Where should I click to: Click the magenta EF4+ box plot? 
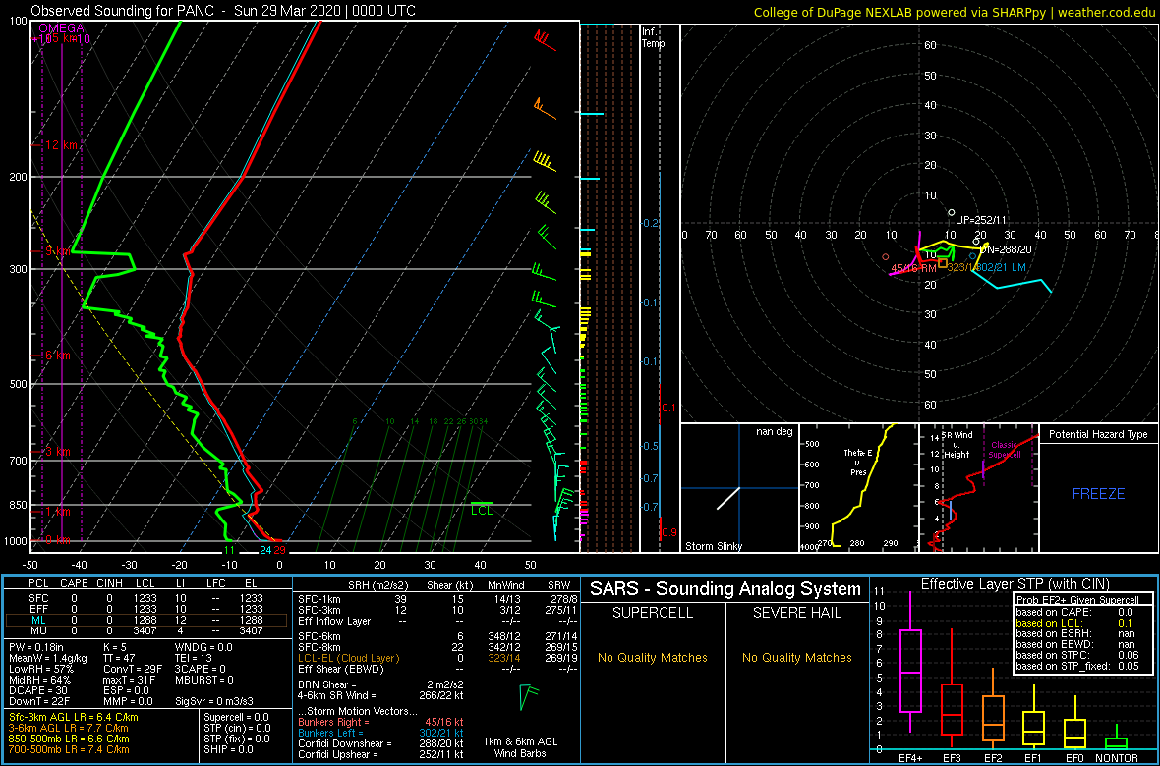pos(910,663)
